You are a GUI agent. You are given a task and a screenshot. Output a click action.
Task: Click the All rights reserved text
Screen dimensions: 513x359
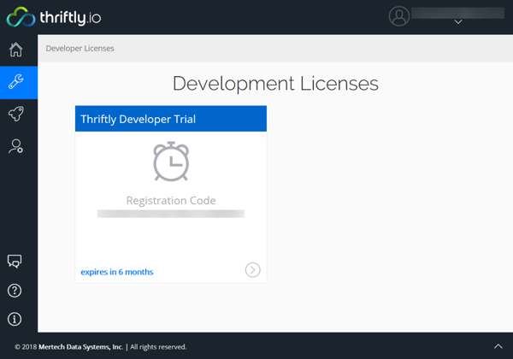[x=158, y=347]
